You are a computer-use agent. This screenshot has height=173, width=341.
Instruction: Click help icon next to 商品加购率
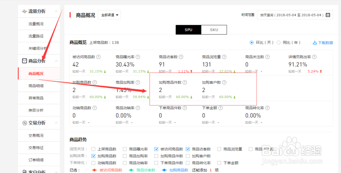pos(138,82)
